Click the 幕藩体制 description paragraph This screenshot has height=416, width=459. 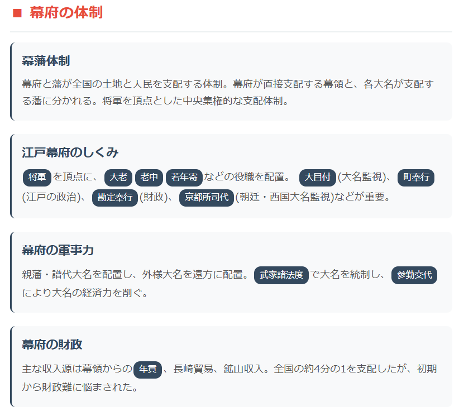pos(228,93)
